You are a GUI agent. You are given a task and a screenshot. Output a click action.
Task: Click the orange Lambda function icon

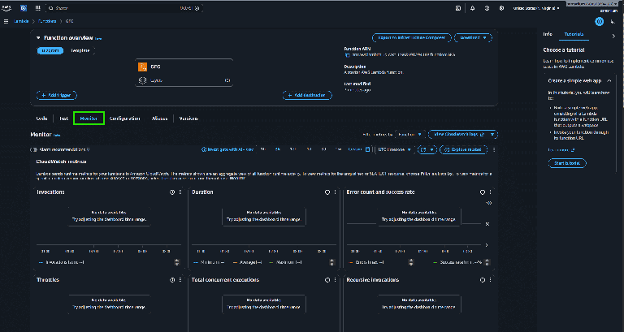(142, 67)
